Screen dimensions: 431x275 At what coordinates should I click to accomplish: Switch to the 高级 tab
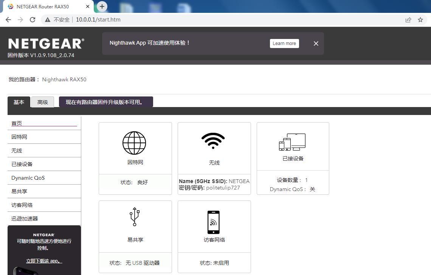pos(42,102)
